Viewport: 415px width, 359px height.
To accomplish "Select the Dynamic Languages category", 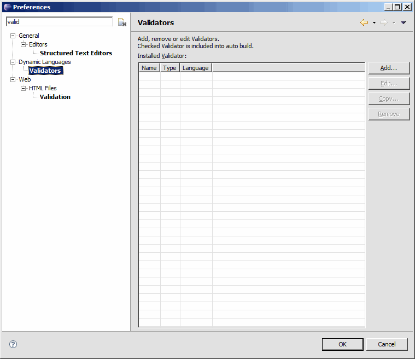I will coord(45,62).
